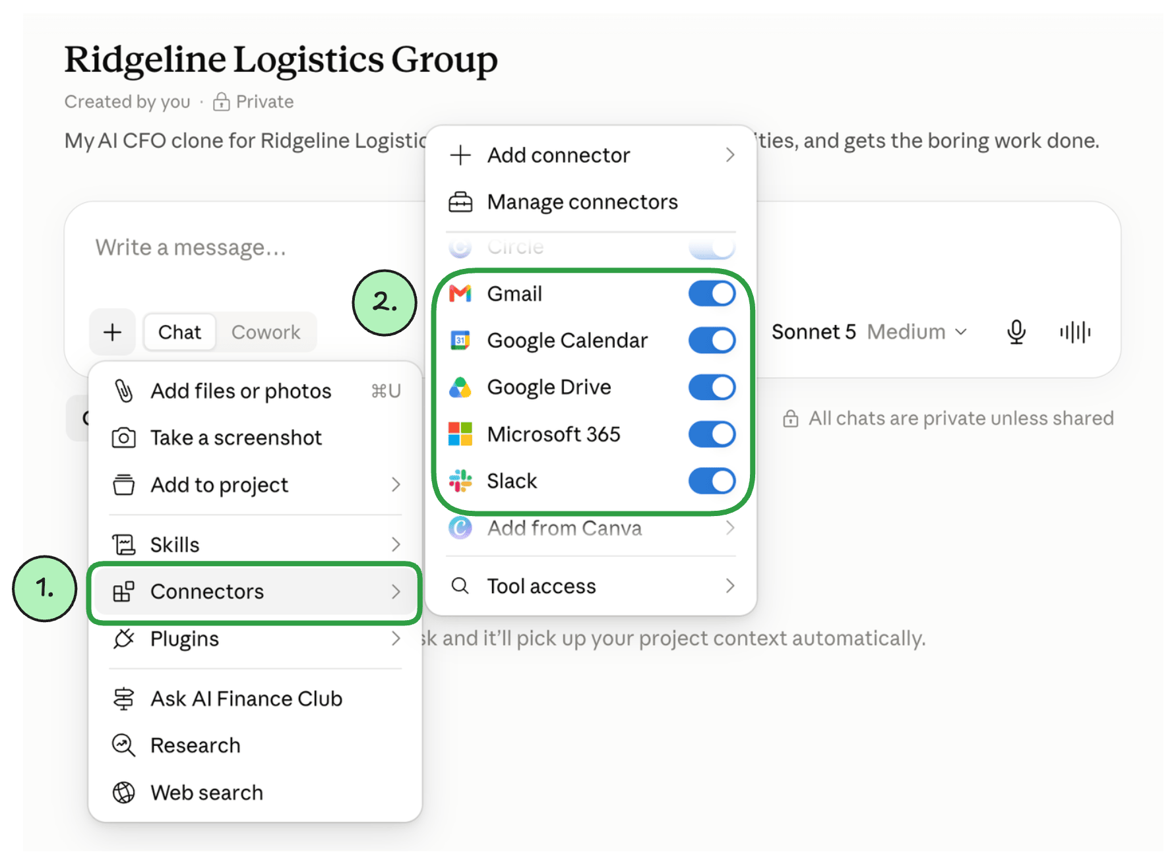Turn off the Google Drive connector
Image resolution: width=1176 pixels, height=864 pixels.
[x=712, y=388]
